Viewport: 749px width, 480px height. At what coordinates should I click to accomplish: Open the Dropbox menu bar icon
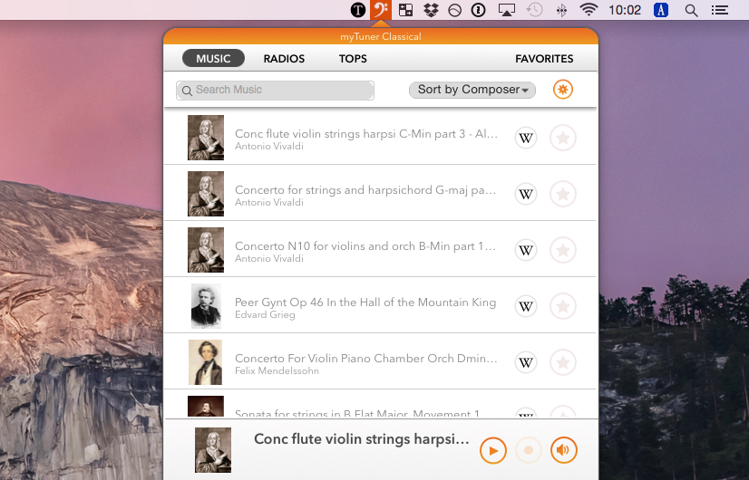coord(431,10)
